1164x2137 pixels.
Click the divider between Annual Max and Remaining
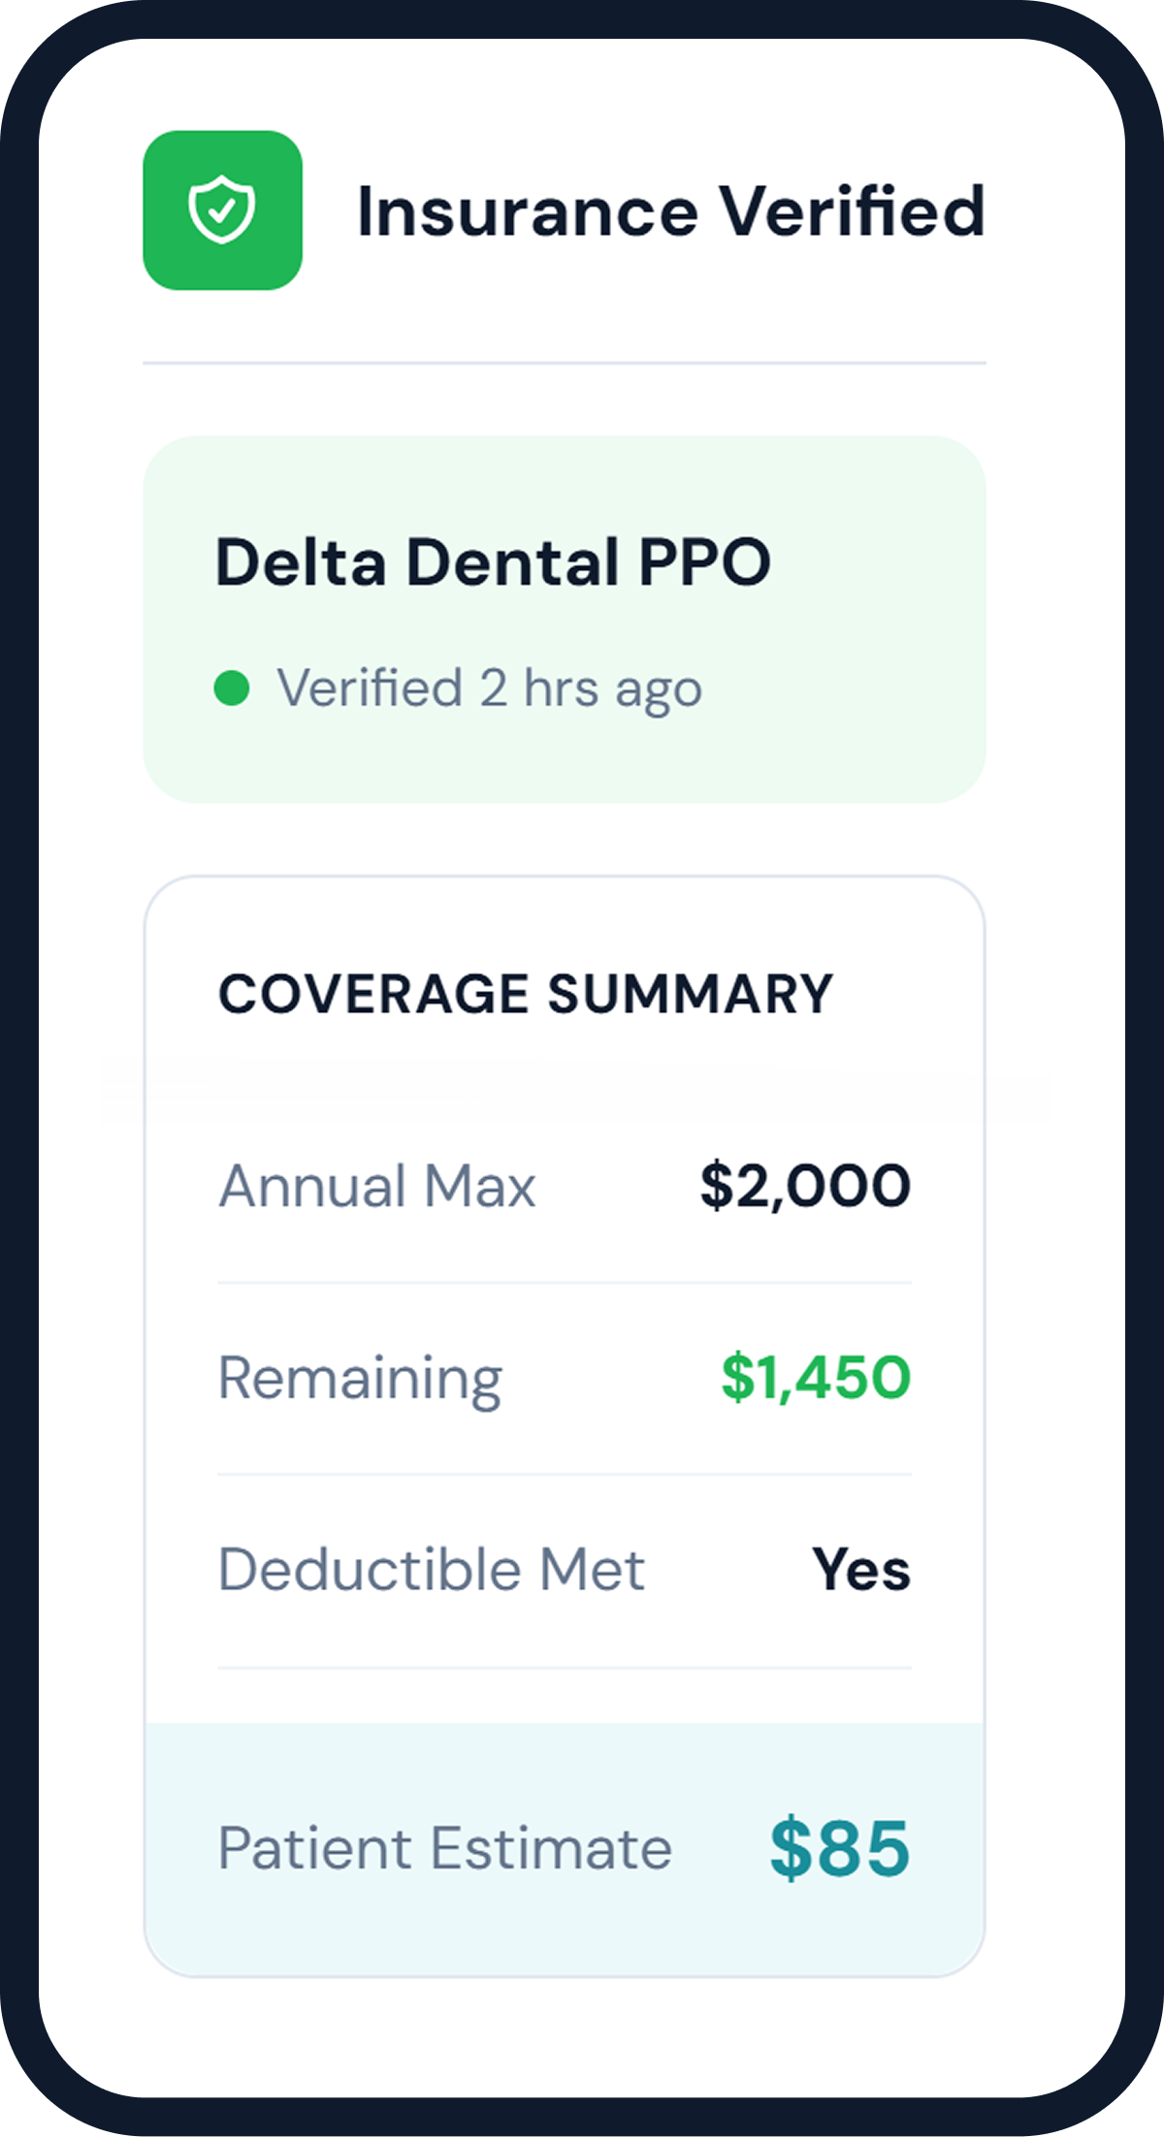[x=565, y=1283]
